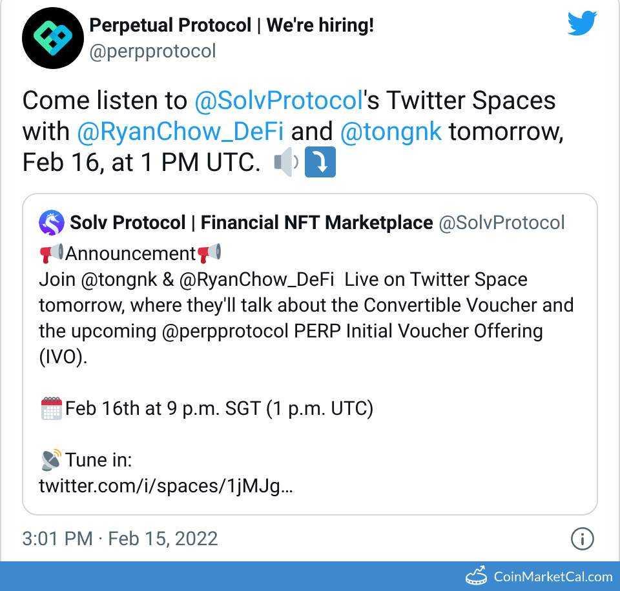Click the calendar emoji before Feb 16th
Screen dimensions: 620x591
[x=51, y=409]
